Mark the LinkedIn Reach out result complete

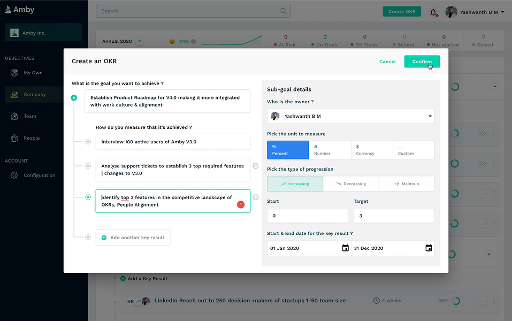tap(482, 301)
